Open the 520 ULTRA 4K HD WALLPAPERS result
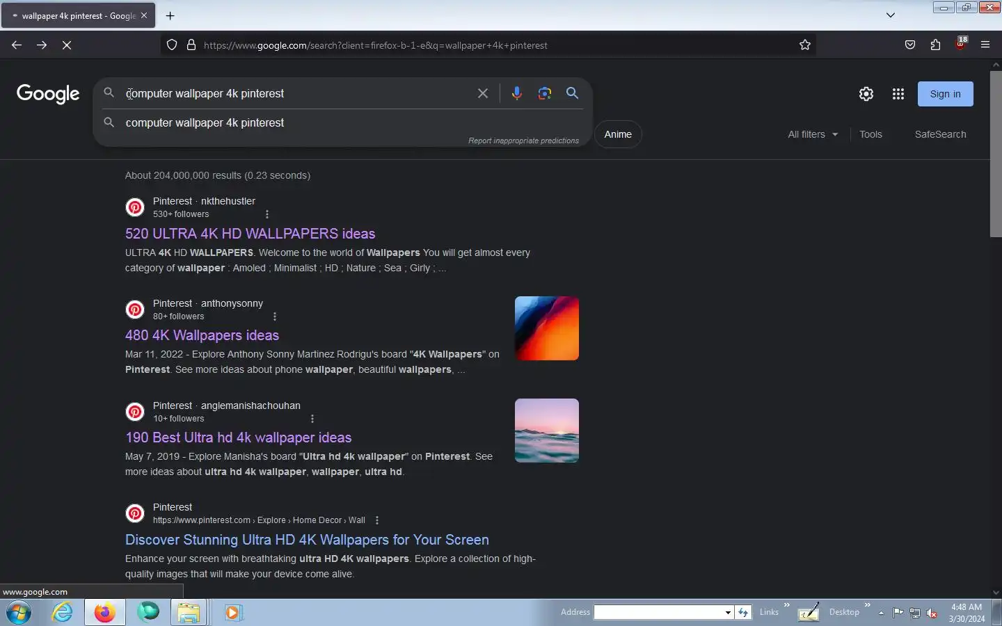The image size is (1002, 626). point(250,234)
